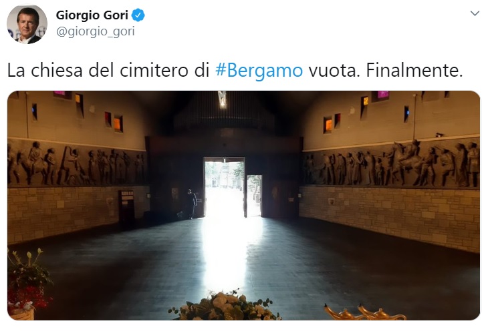Open the Giorgio Gori display name link
This screenshot has width=488, height=331.
pyautogui.click(x=92, y=15)
